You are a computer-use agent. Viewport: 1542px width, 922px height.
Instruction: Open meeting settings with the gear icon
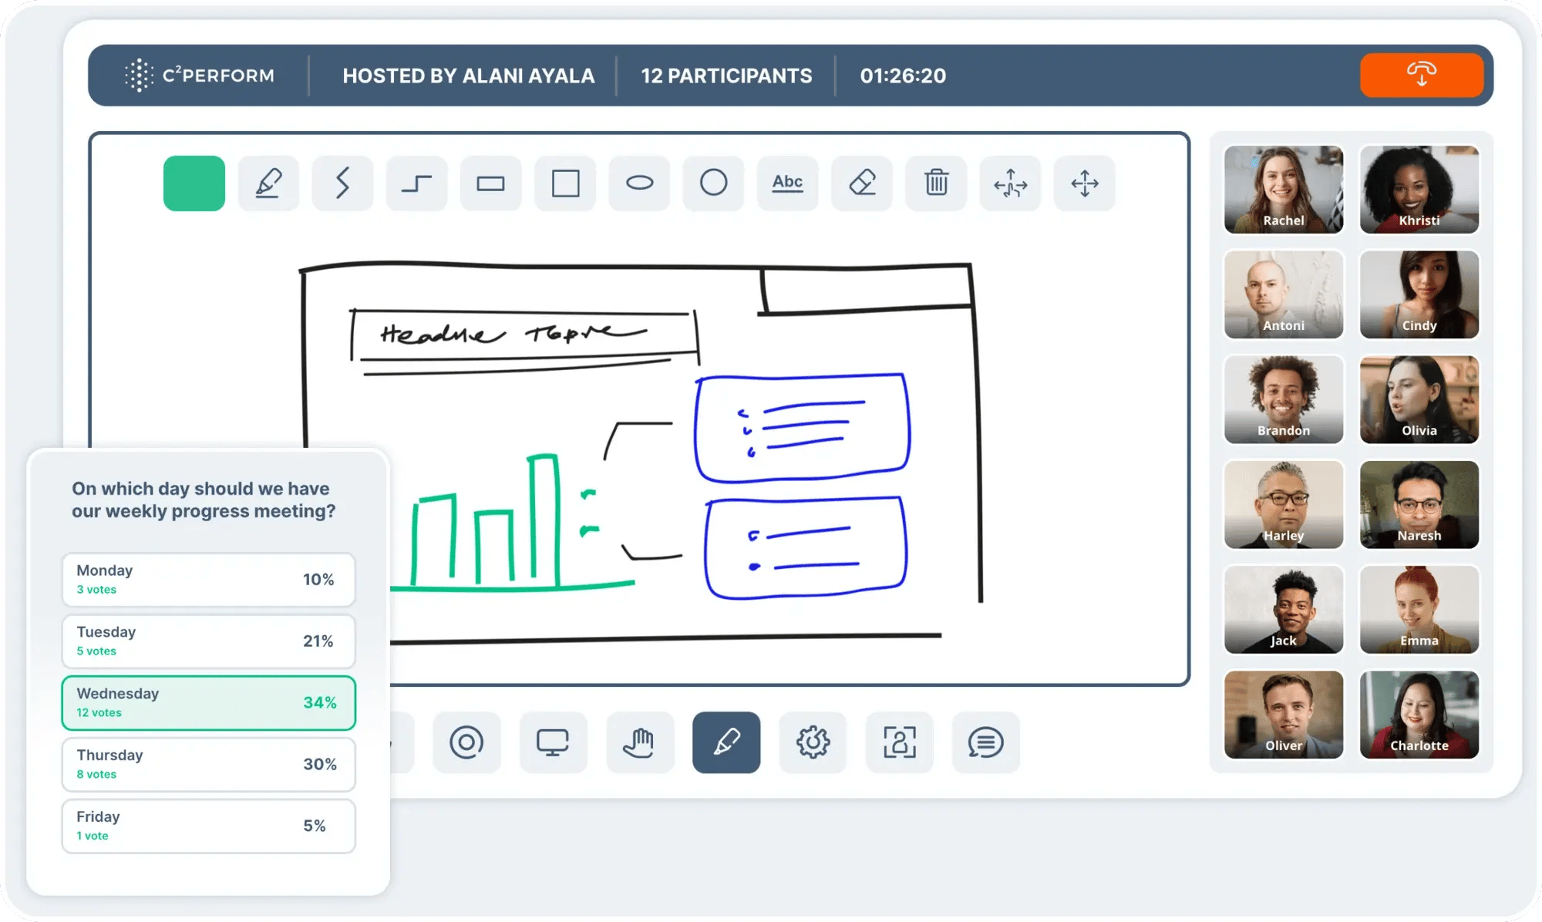813,742
